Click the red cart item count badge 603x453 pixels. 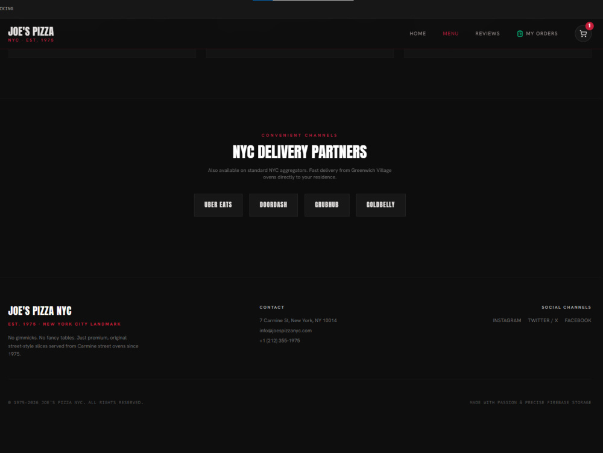click(x=589, y=26)
